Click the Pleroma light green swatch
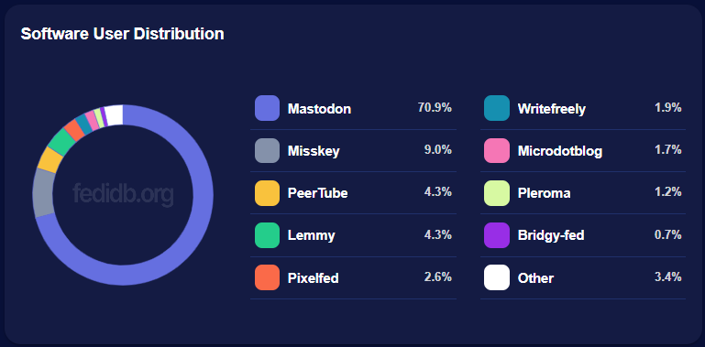 (x=497, y=193)
